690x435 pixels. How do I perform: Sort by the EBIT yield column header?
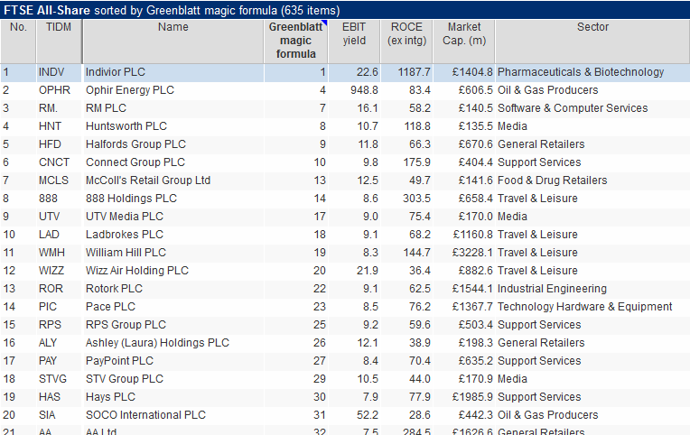pos(354,42)
